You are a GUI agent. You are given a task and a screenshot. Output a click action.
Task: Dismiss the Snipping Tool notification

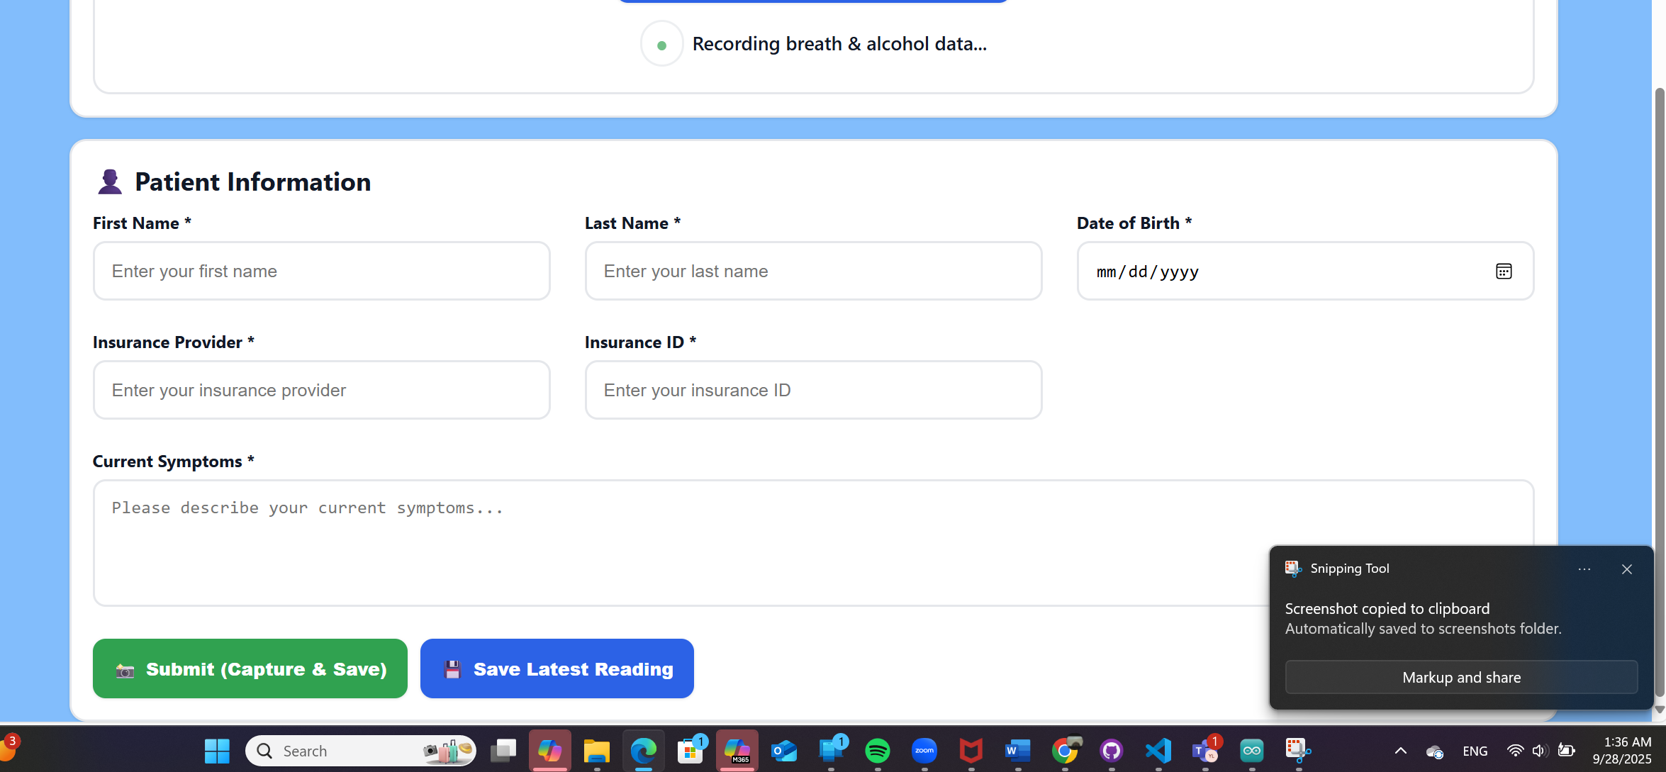[1626, 569]
